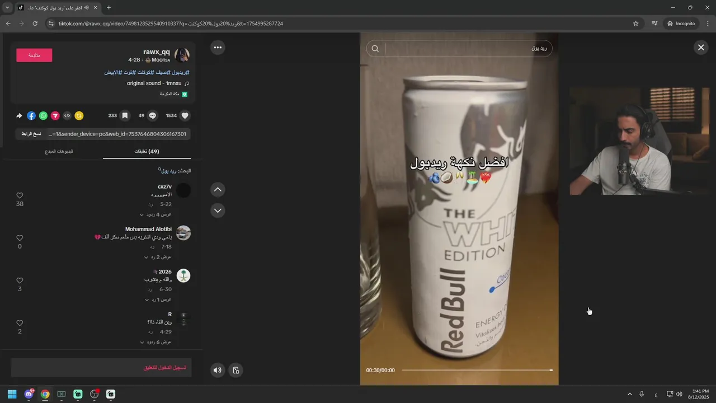Show hidden system tray icons chevron
716x403 pixels.
(629, 394)
